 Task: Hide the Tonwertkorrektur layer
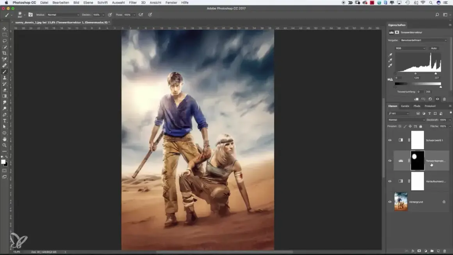click(x=390, y=160)
